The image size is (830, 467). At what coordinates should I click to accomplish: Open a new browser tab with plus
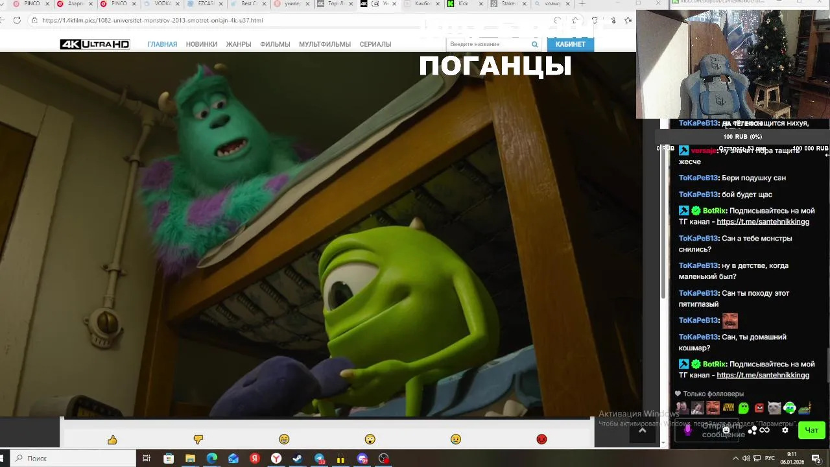582,4
